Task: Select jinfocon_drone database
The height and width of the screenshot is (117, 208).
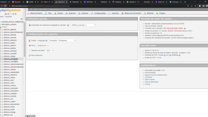Action: (9, 107)
